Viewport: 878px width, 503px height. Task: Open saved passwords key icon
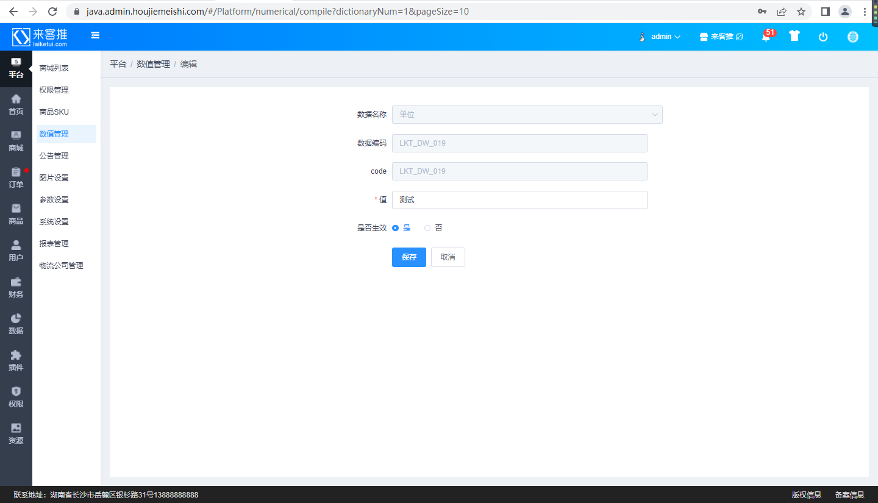tap(762, 12)
